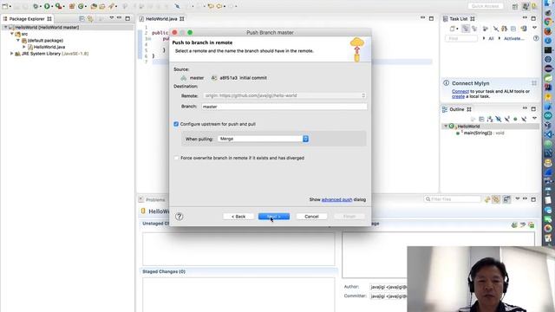Select the Outline tab
The height and width of the screenshot is (312, 555).
click(x=457, y=109)
